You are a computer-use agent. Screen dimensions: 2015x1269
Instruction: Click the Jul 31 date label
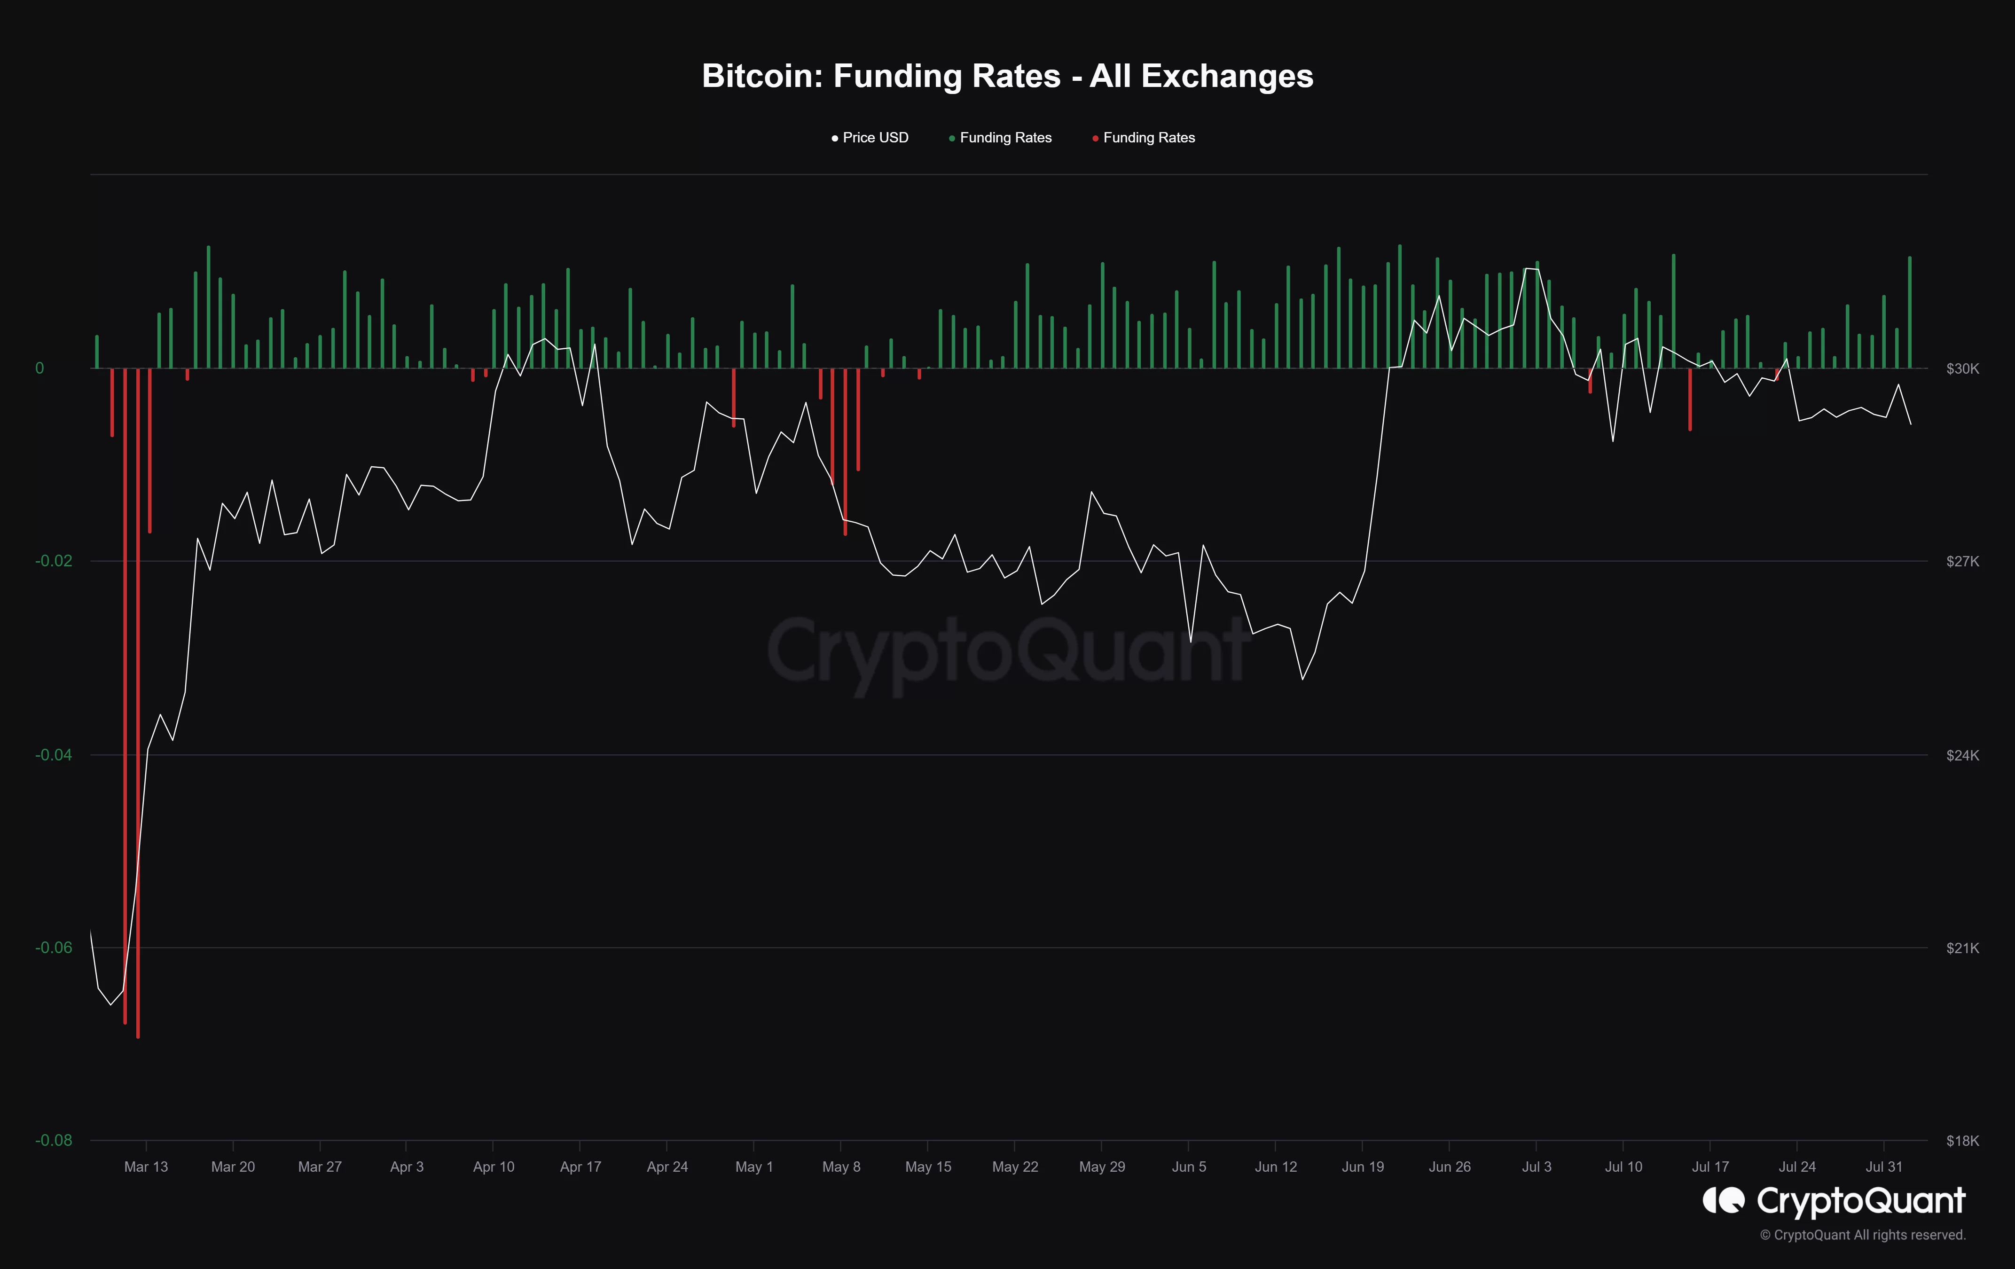1883,1166
